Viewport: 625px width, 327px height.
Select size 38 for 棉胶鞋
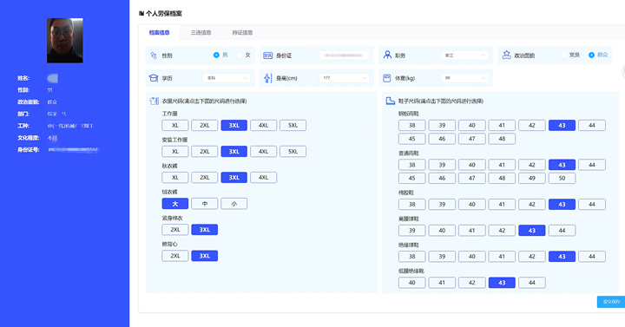click(x=411, y=205)
